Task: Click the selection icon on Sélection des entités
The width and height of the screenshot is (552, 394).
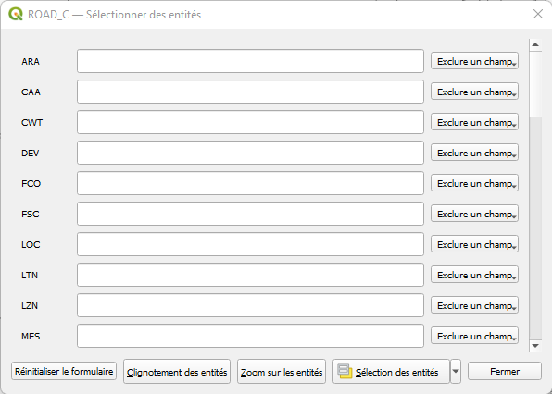Action: (345, 371)
